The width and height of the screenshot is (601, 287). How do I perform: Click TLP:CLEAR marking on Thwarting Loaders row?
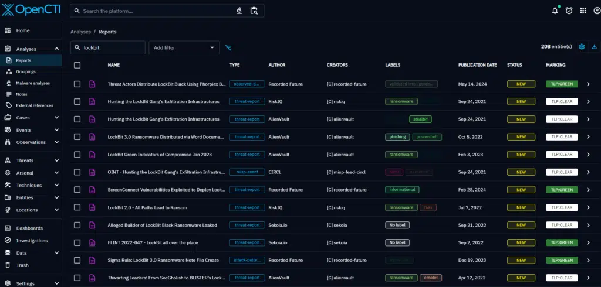click(562, 278)
